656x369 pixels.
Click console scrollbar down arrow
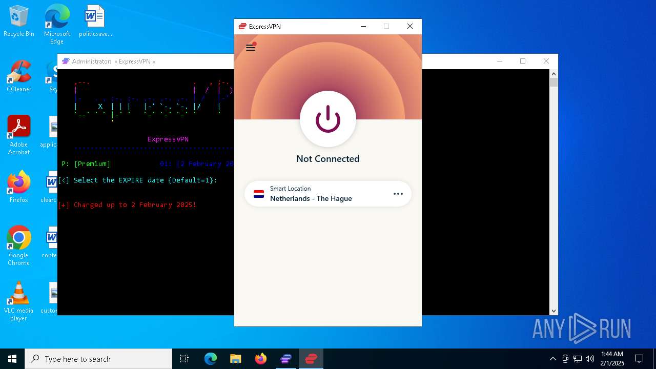553,311
